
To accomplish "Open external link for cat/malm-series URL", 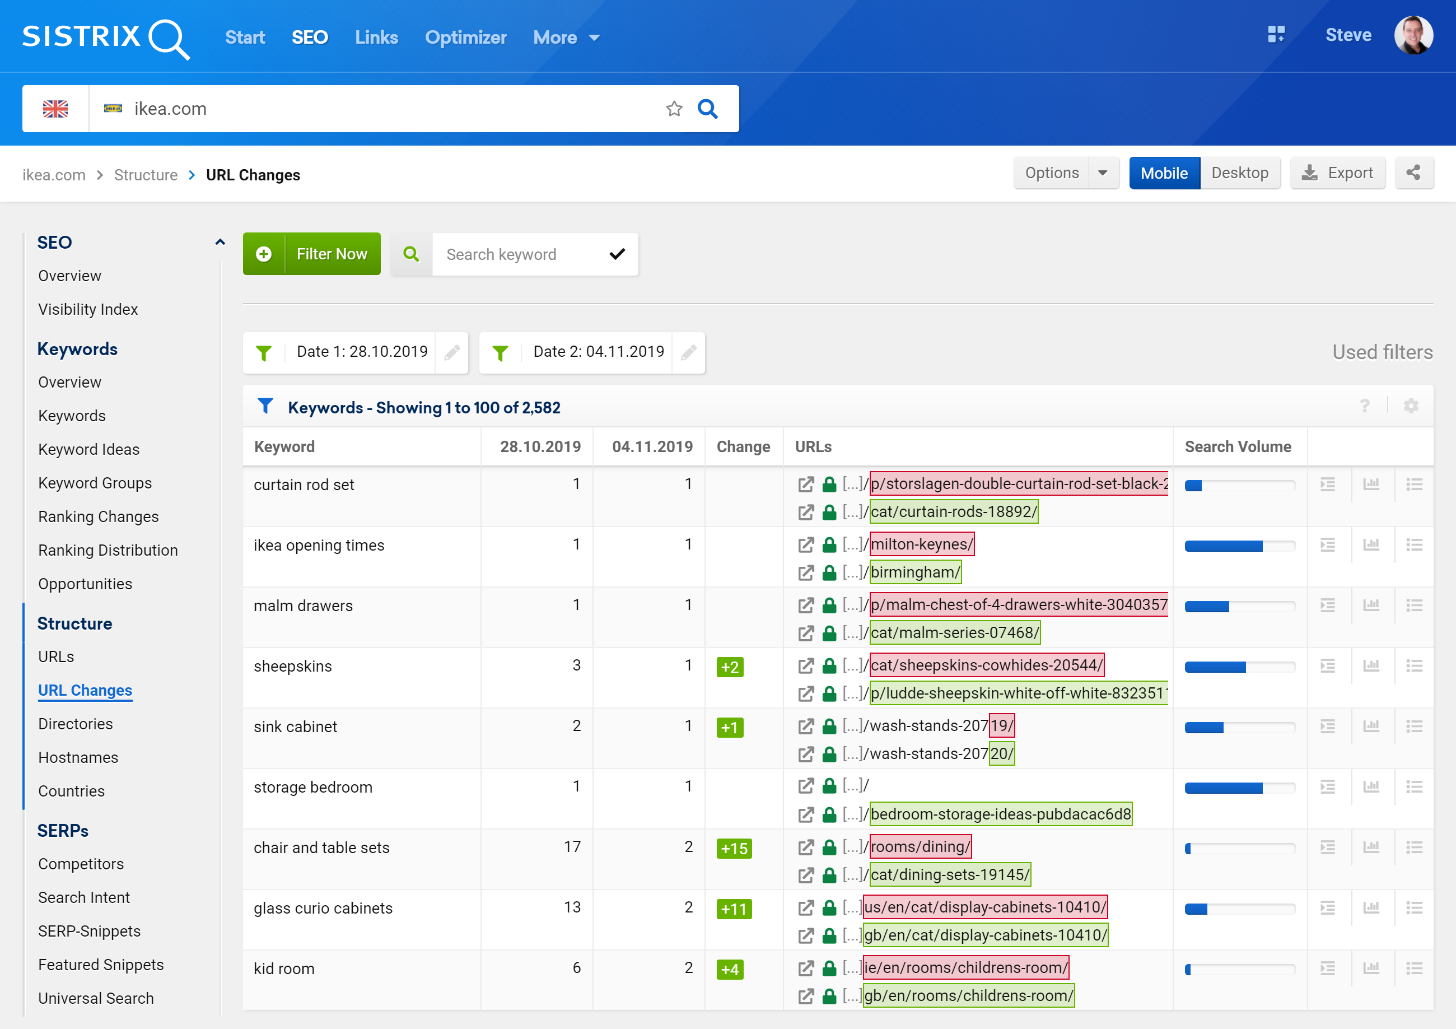I will pyautogui.click(x=806, y=633).
